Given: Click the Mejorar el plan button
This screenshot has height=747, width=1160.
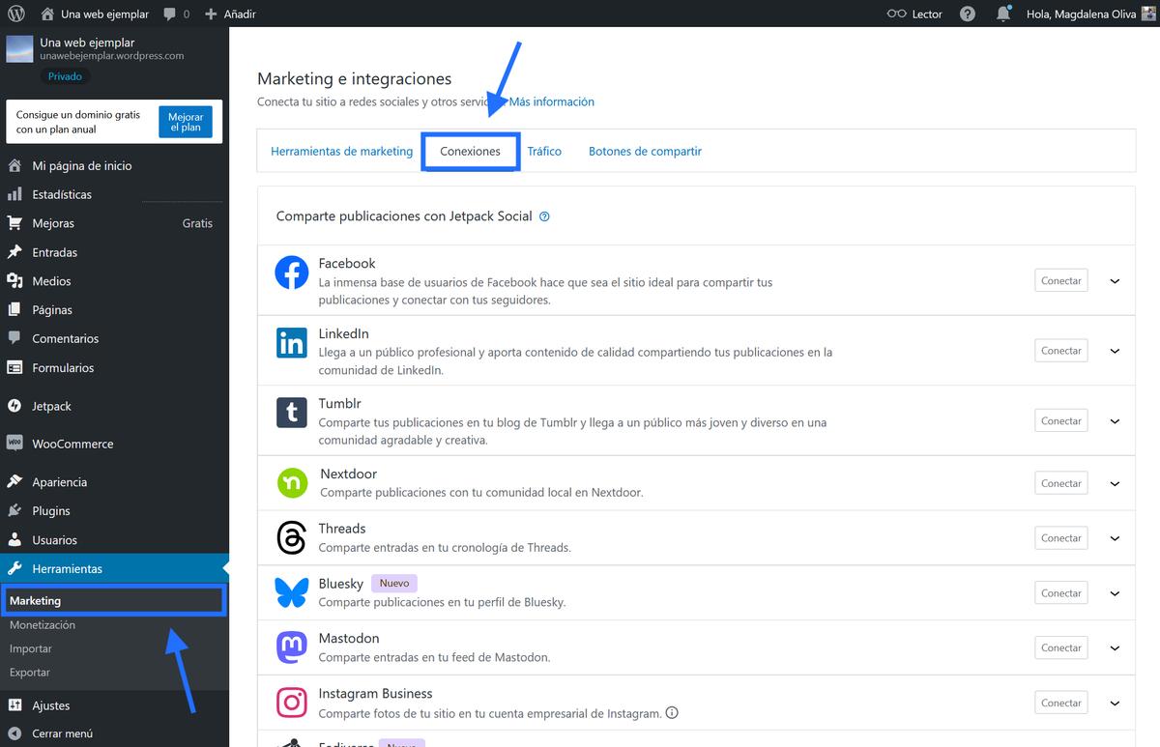Looking at the screenshot, I should (185, 122).
